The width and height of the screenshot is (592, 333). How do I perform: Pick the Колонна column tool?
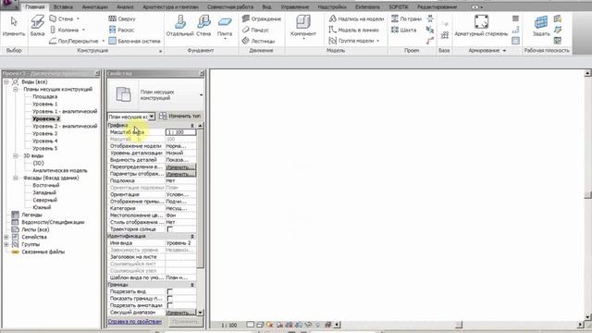(64, 30)
